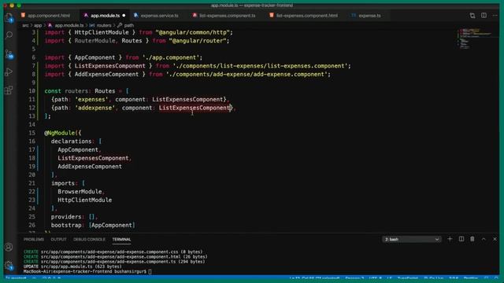Click the terminal prompt input line
Screen dimensions: 504x283
(x=87, y=271)
